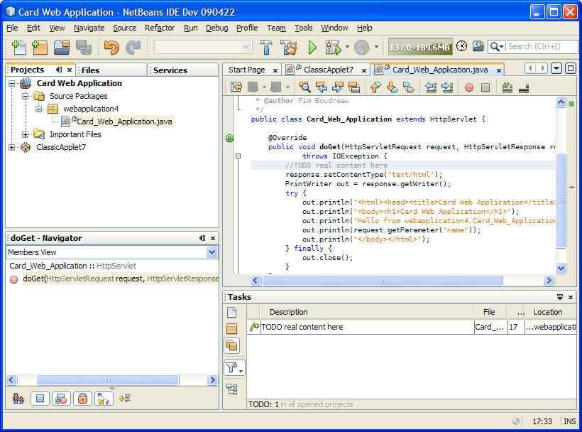Click the memory usage heap indicator
Viewport: 582px width, 432px height.
pos(419,47)
